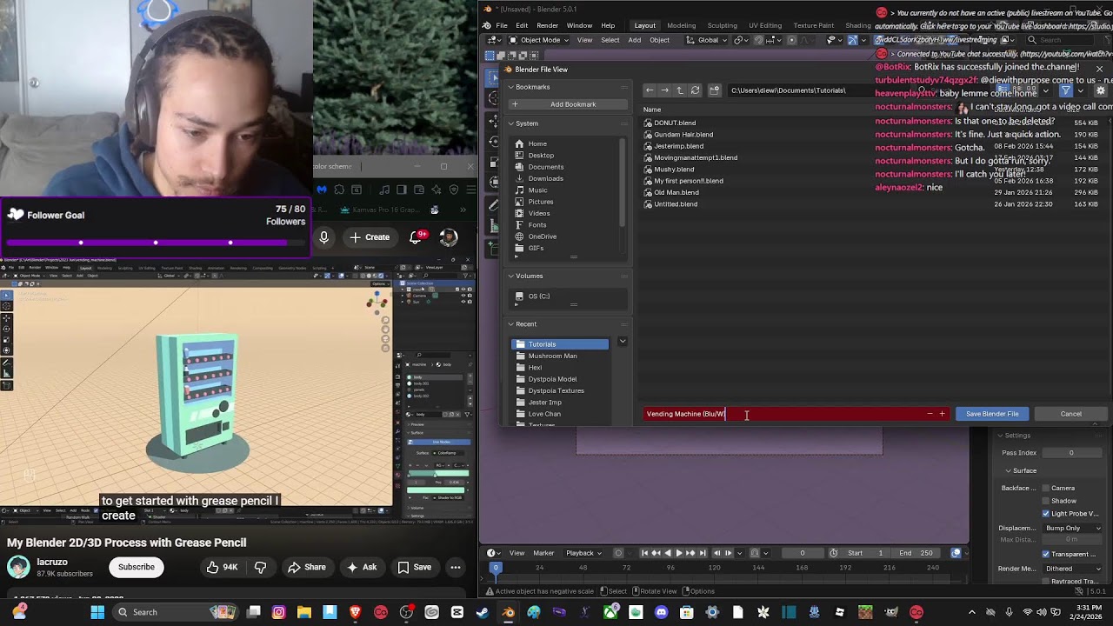Open Discord from the Windows taskbar
This screenshot has height=626, width=1113.
[x=661, y=612]
